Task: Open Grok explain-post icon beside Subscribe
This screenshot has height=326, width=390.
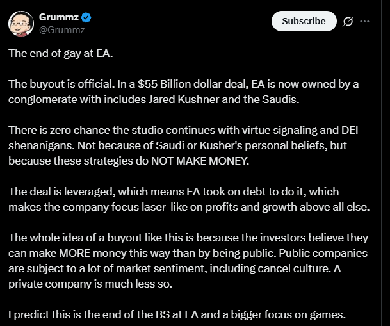Action: (348, 21)
